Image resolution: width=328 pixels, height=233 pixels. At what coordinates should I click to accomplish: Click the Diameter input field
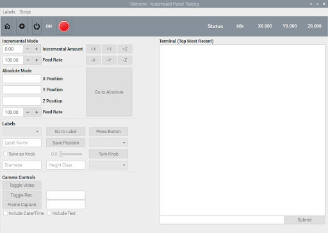(22, 165)
